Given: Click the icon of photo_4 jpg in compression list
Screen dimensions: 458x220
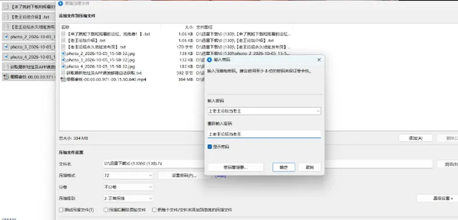Looking at the screenshot, I should (63, 66).
